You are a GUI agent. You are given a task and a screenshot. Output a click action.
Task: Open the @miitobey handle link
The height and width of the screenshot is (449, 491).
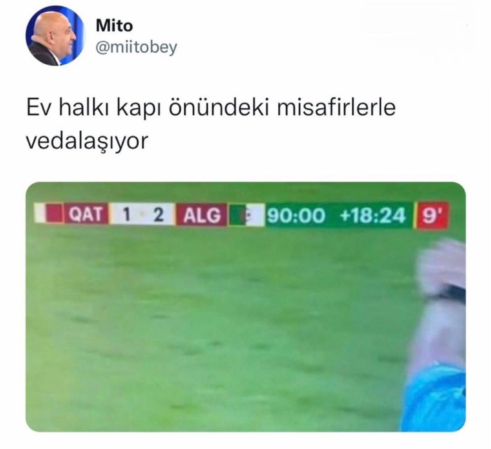point(136,48)
